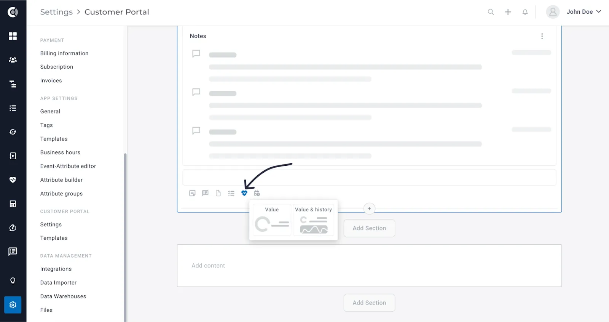
Task: Go back via the Settings breadcrumb
Action: coord(56,12)
